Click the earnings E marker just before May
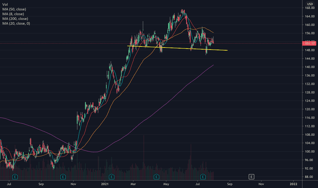 click(156, 177)
